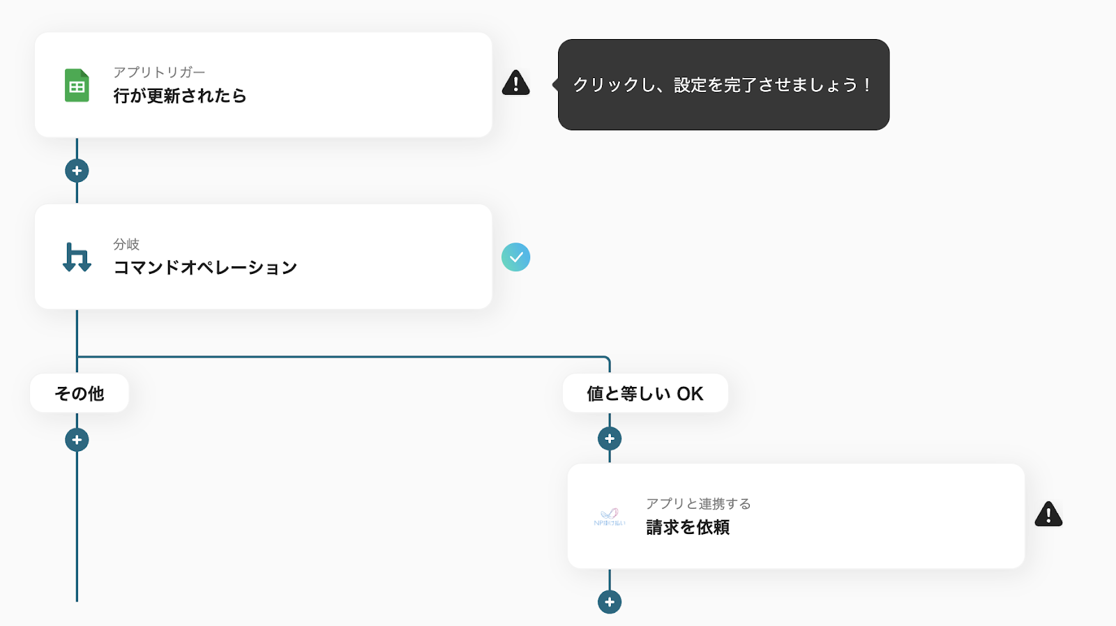The width and height of the screenshot is (1116, 626).
Task: Add a step under the その他 branch
Action: click(x=77, y=440)
